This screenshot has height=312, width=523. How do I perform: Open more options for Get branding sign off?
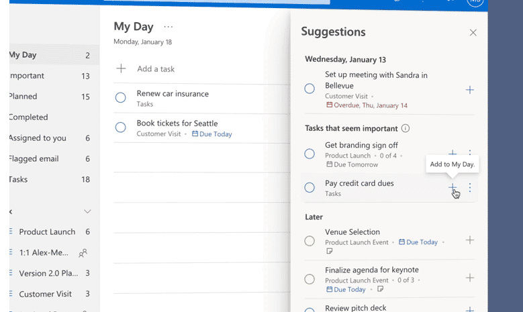470,152
